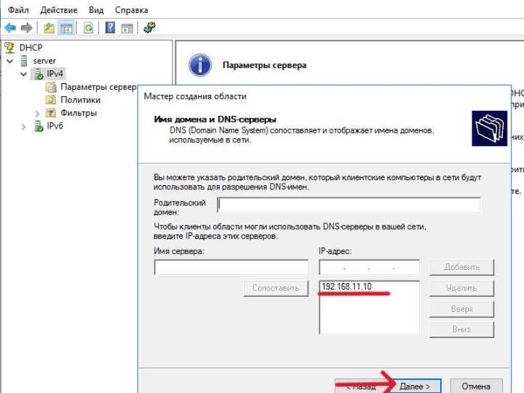The width and height of the screenshot is (524, 393).
Task: Click the blue Back arrow in the toolbar
Action: coord(10,28)
